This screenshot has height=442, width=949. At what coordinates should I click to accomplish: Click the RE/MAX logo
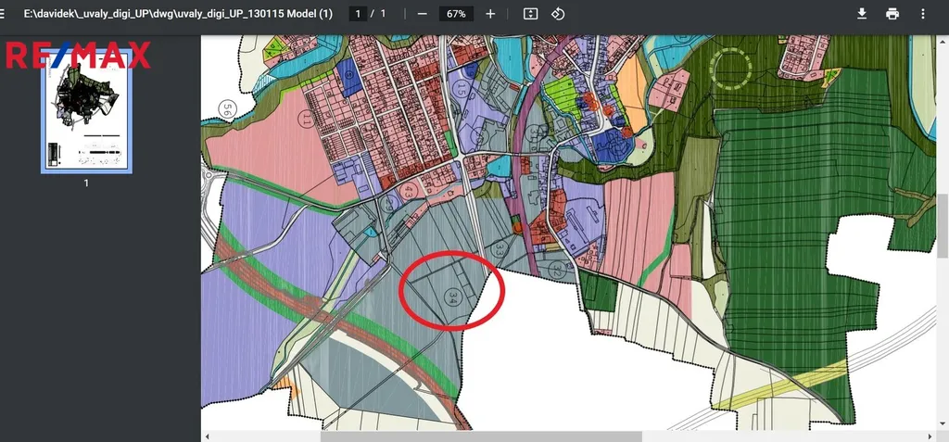pos(77,56)
